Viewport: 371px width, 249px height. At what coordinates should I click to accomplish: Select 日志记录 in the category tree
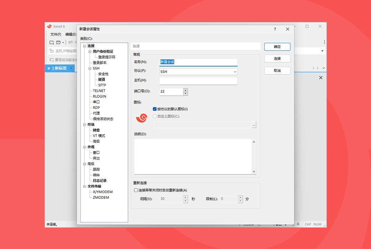tap(100, 181)
